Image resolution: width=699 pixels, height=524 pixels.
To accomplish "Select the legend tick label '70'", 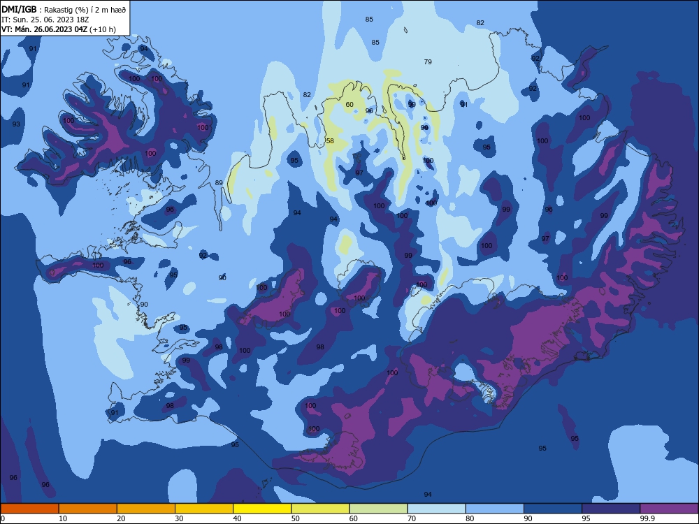I will tap(412, 518).
